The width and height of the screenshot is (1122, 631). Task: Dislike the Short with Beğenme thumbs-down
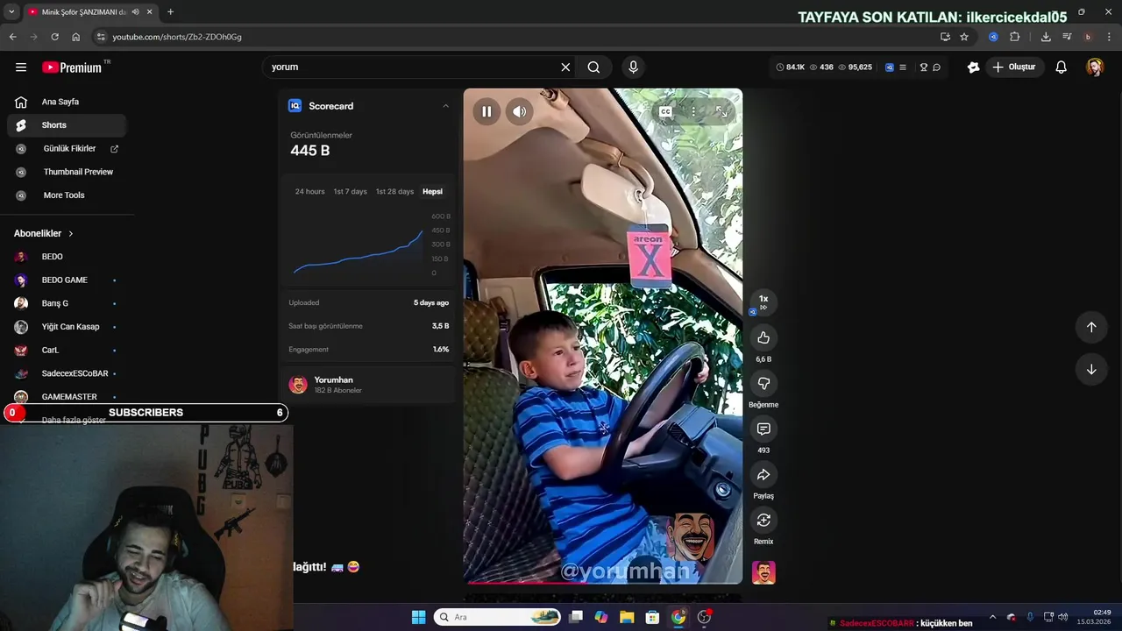763,384
